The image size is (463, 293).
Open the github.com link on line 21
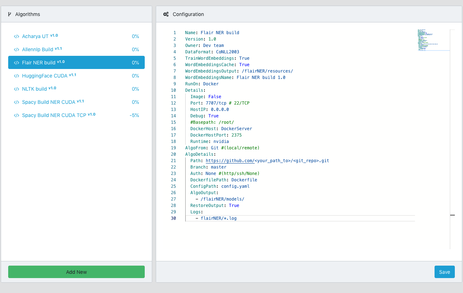tap(230, 161)
